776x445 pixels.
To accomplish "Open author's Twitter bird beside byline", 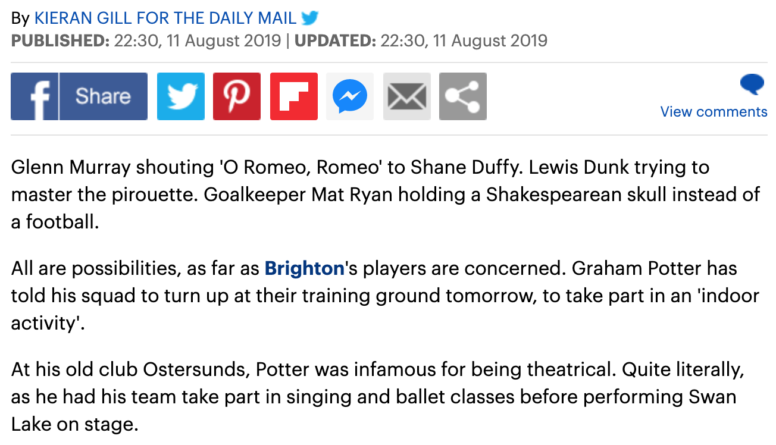I will 309,18.
